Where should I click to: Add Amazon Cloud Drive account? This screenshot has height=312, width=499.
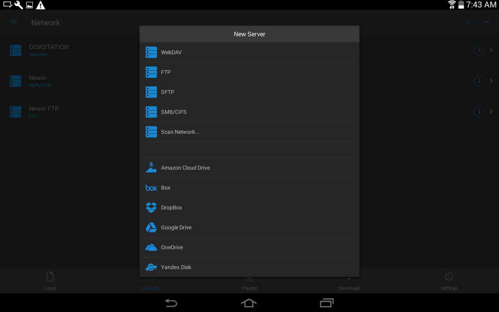pyautogui.click(x=249, y=168)
